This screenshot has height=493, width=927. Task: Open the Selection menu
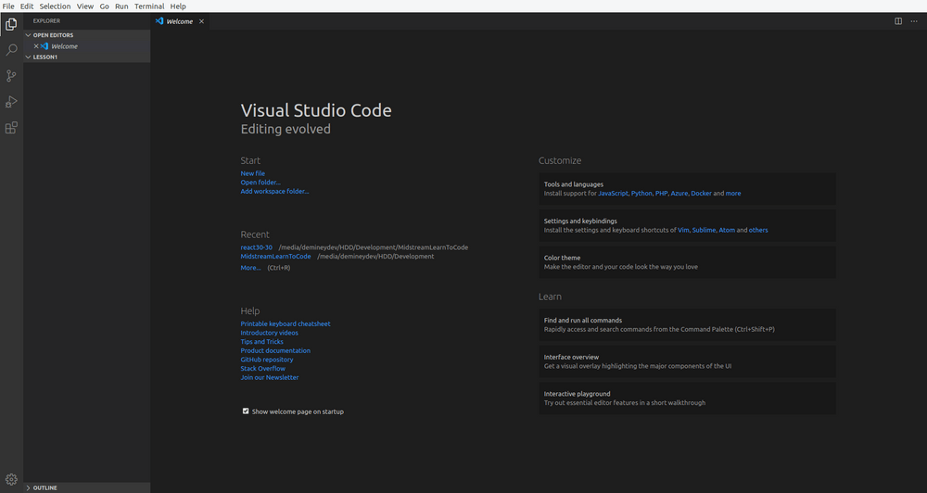(x=55, y=6)
